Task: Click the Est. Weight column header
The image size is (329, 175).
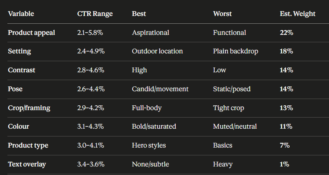Action: click(x=297, y=14)
